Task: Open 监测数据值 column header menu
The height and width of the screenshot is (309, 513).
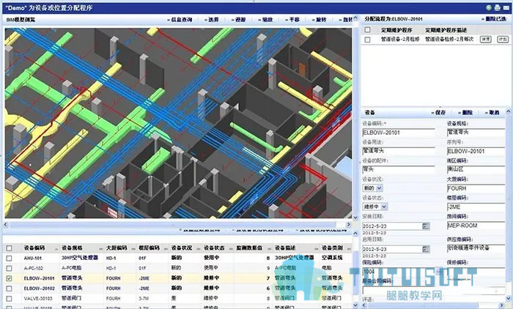Action: (269, 249)
